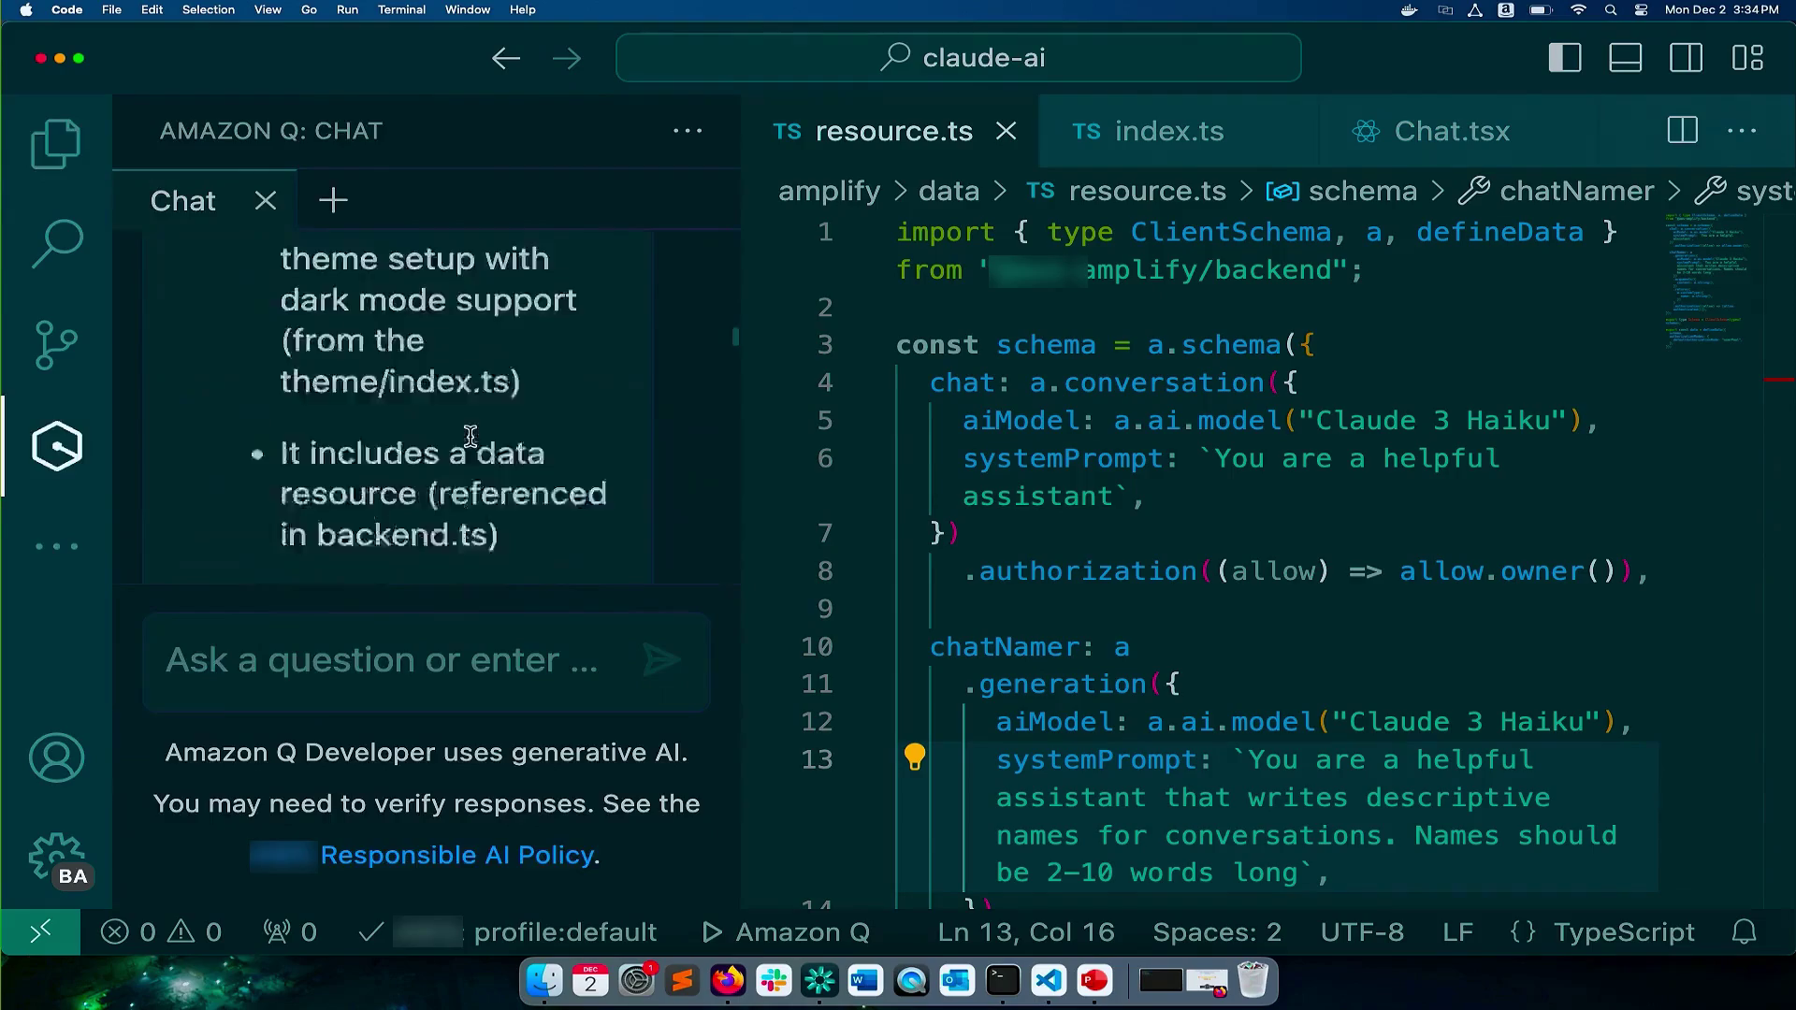Click Ln 13, Col 16 in status bar
This screenshot has height=1010, width=1796.
[1026, 932]
